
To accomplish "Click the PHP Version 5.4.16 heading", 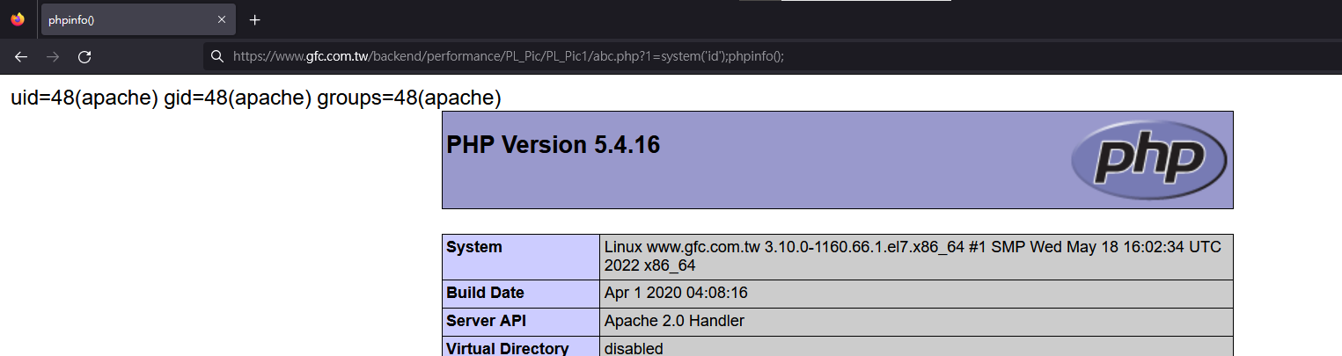I will pos(554,145).
